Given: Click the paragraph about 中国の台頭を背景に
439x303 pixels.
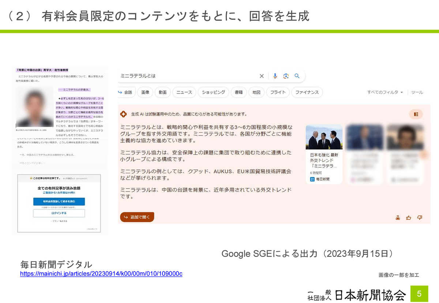Looking at the screenshot, I should (x=206, y=193).
